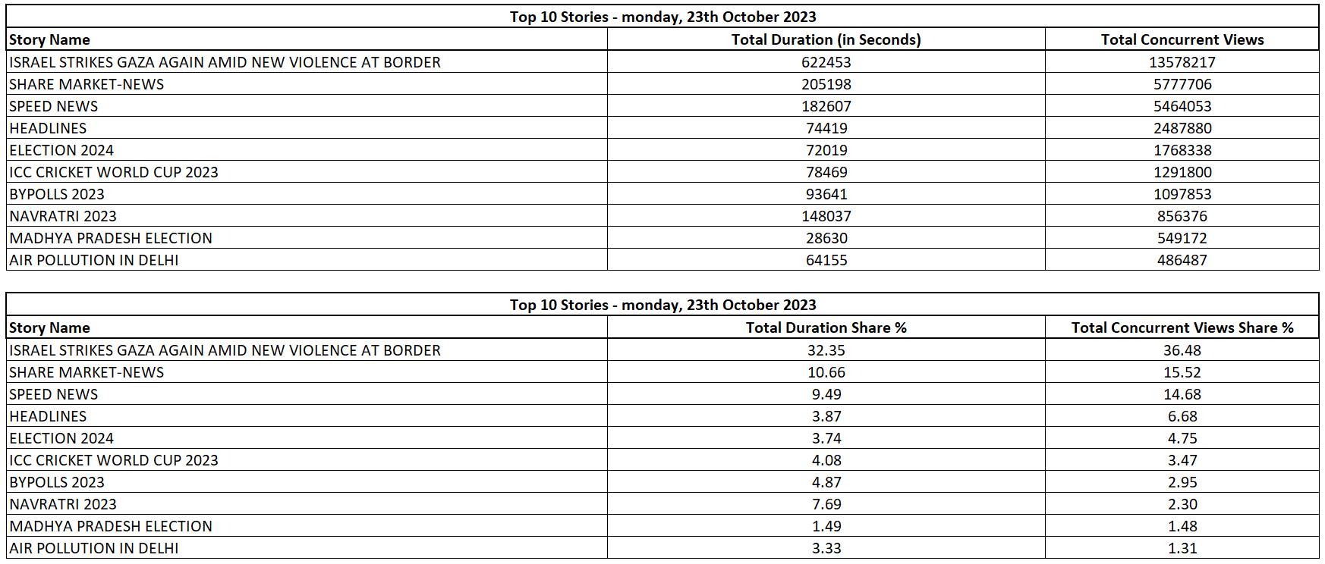Select the duration value 622453
Viewport: 1325px width, 564px height.
[826, 62]
